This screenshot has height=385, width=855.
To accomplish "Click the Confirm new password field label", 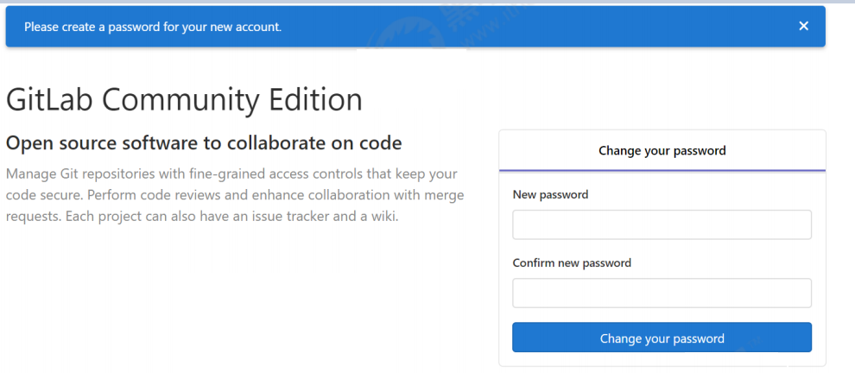I will click(x=572, y=262).
